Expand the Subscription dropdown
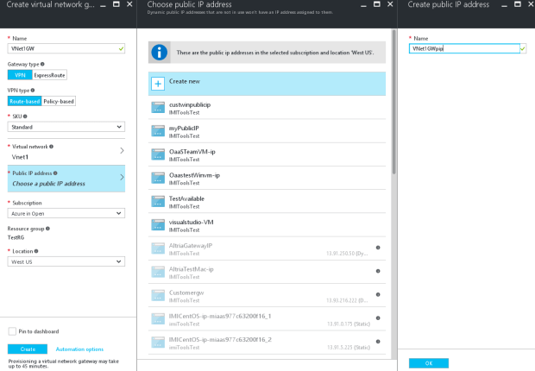Image resolution: width=535 pixels, height=371 pixels. pyautogui.click(x=66, y=214)
